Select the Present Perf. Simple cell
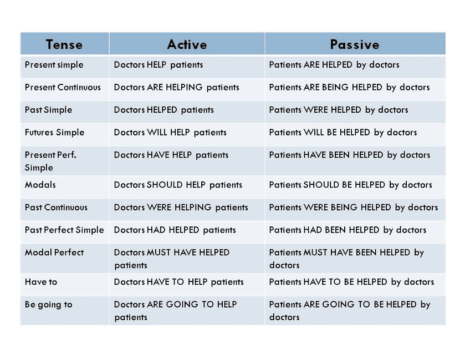The height and width of the screenshot is (353, 470). (x=50, y=161)
